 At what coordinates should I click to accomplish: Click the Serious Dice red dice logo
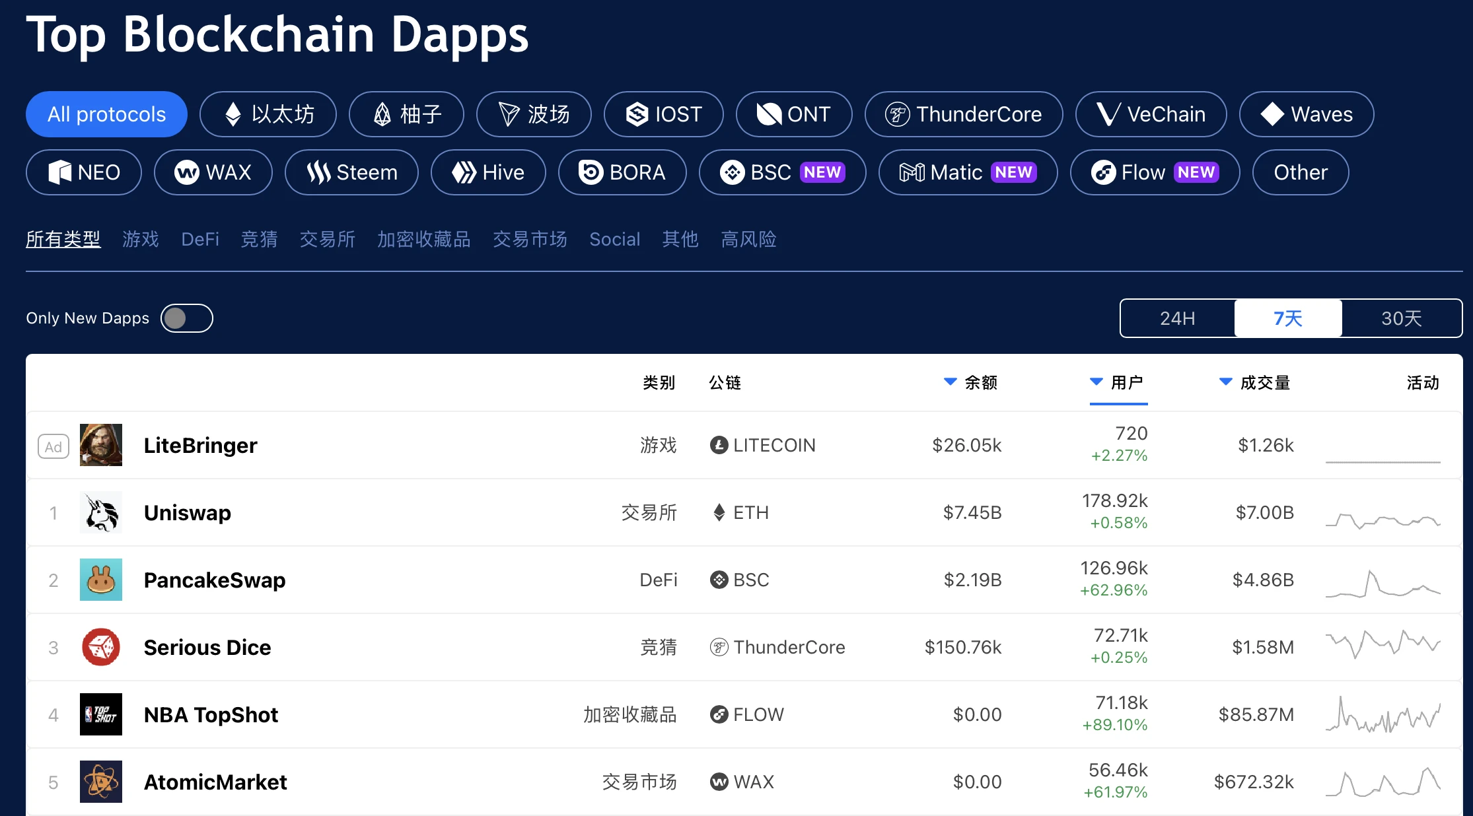click(x=101, y=647)
